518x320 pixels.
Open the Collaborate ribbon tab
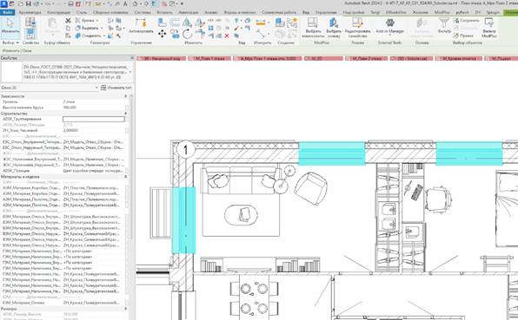point(279,12)
